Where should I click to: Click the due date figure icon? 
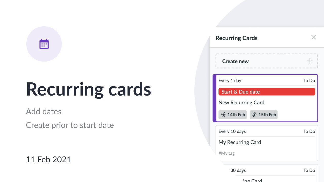point(254,115)
